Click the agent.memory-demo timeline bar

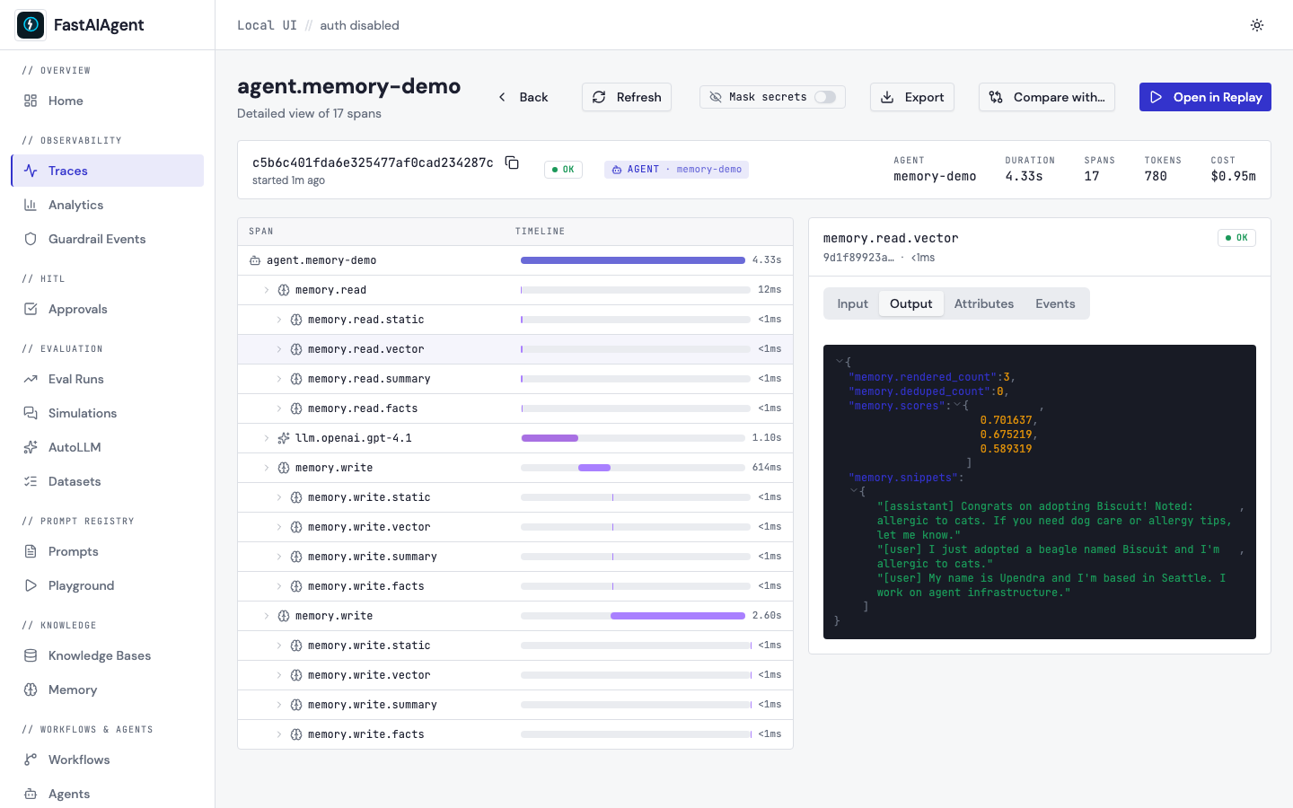(x=633, y=260)
